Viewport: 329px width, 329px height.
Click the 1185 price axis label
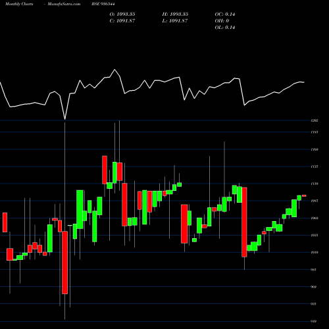(315, 132)
